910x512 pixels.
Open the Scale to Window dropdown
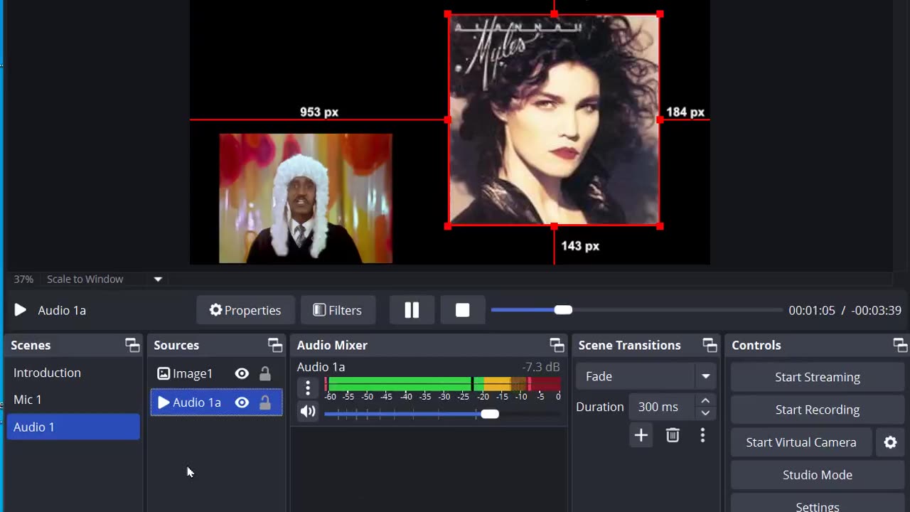pos(158,279)
